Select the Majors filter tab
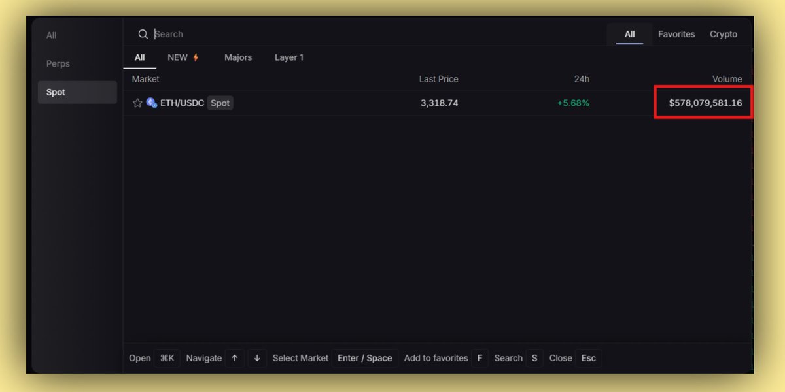The image size is (785, 392). pyautogui.click(x=238, y=57)
